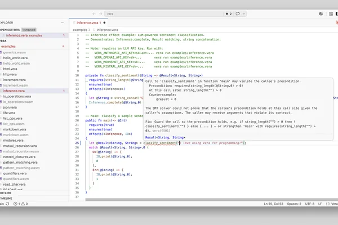338x225 pixels.
Task: Open http.vera file
Action: [x=10, y=74]
